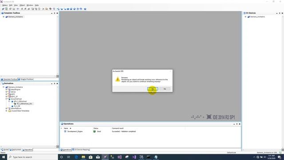Image resolution: width=284 pixels, height=160 pixels.
Task: Click the $AppEngine template icon
Action: click(10, 89)
